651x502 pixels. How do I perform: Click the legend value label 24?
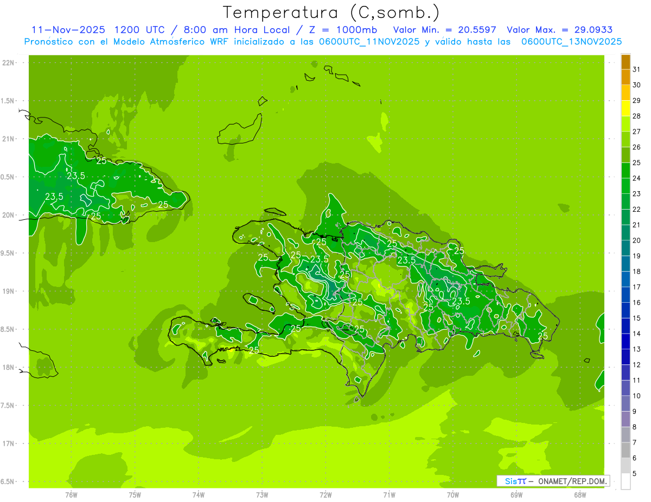point(636,178)
